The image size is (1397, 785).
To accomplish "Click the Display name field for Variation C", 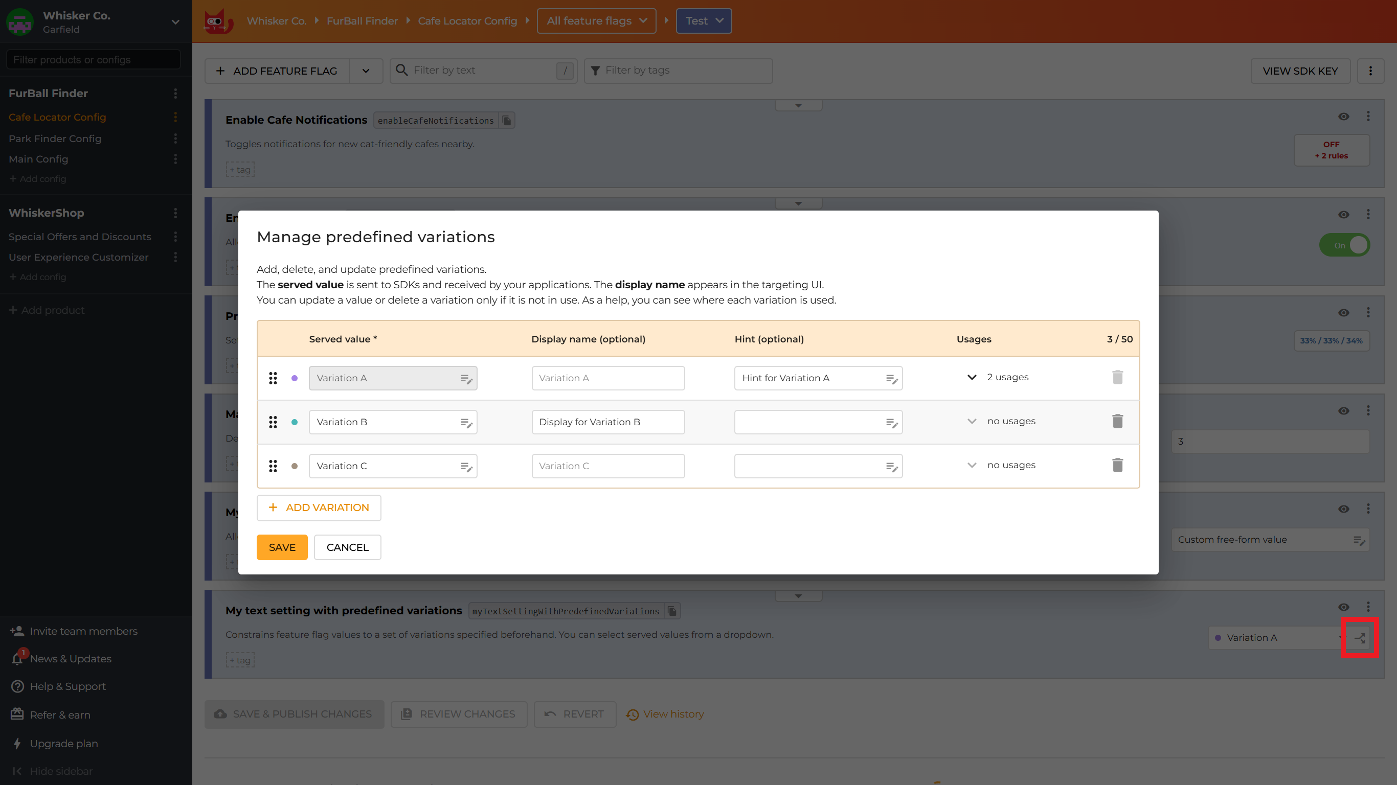I will coord(607,466).
